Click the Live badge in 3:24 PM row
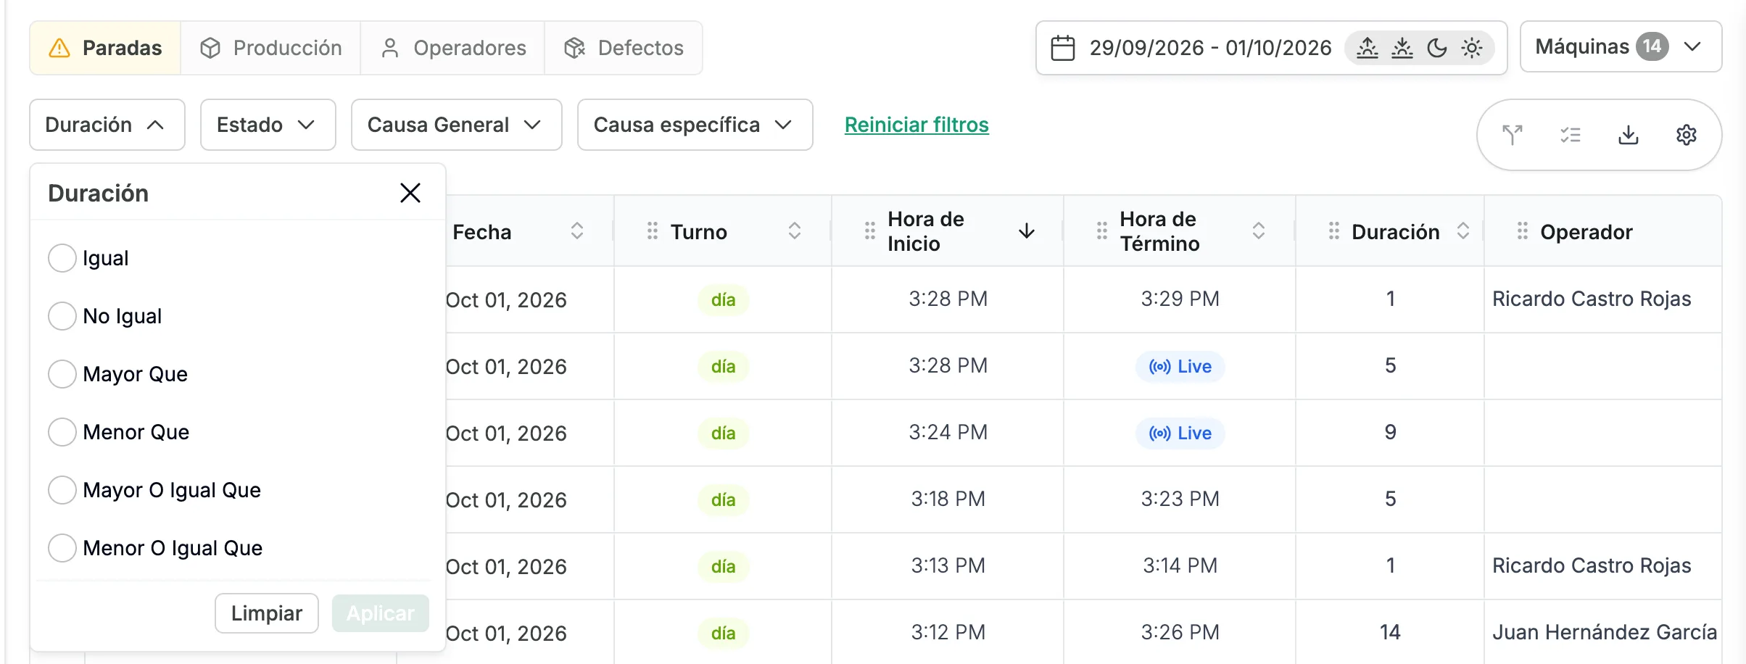 [x=1180, y=433]
